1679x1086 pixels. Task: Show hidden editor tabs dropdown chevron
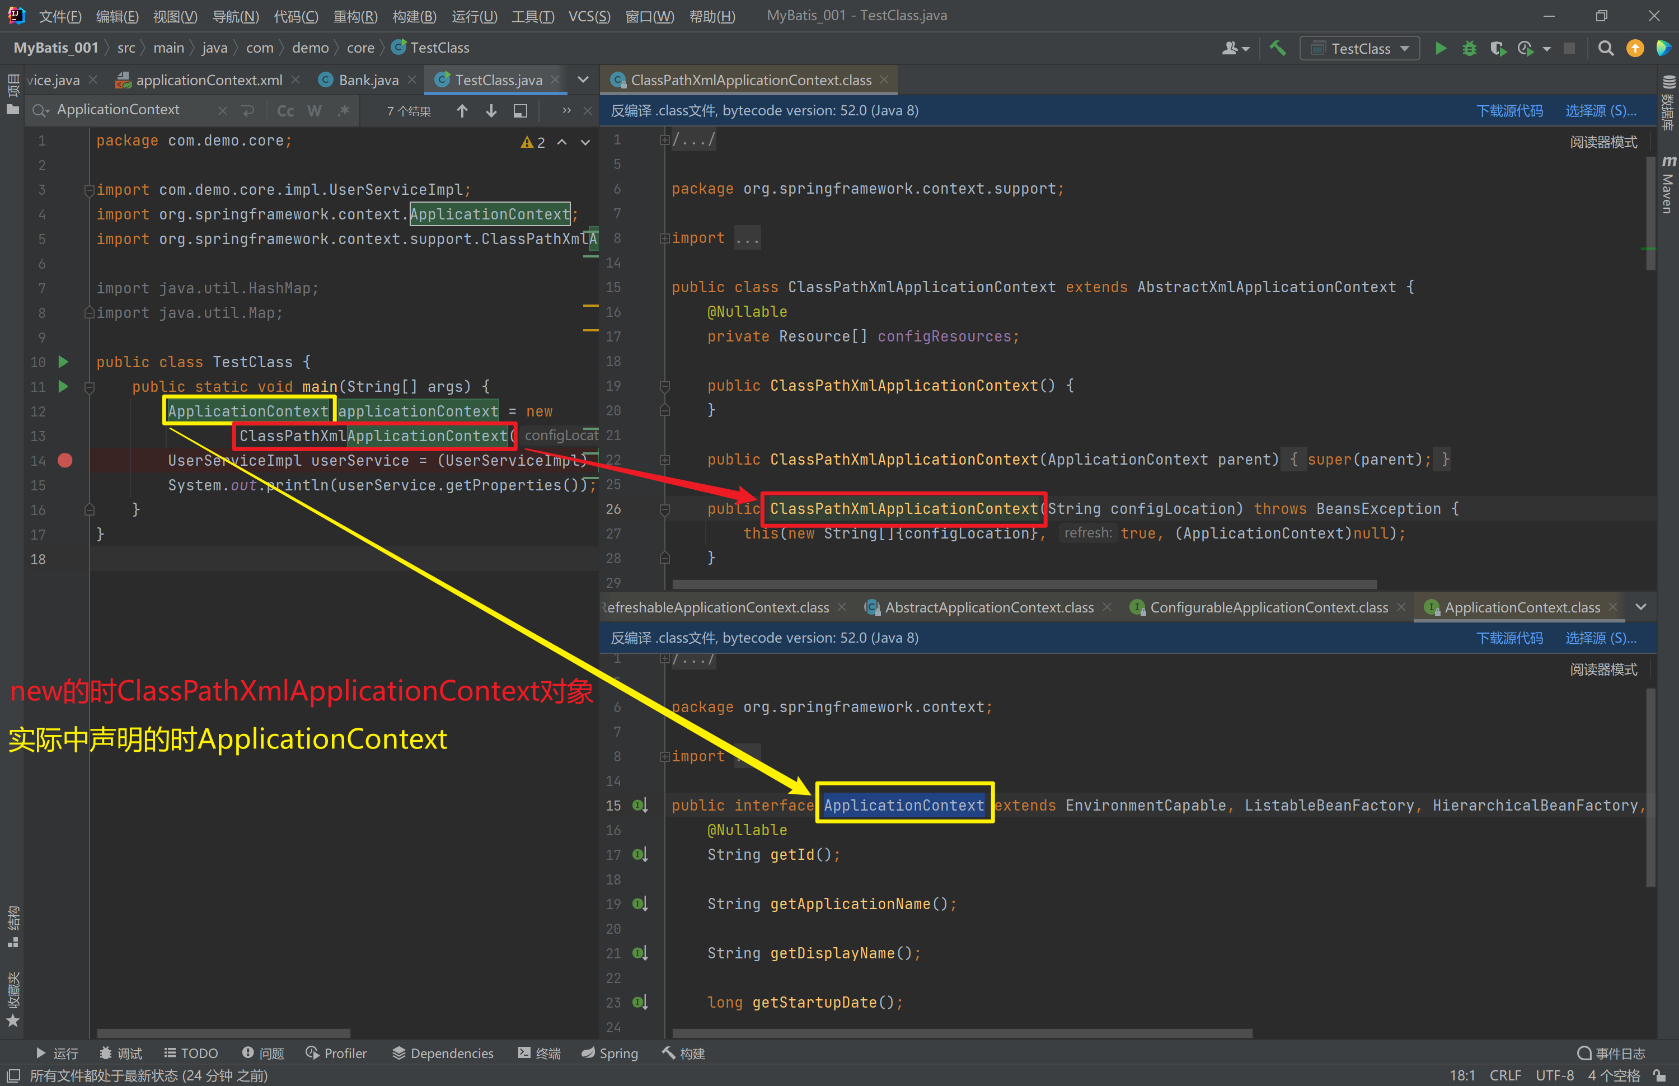pos(583,79)
